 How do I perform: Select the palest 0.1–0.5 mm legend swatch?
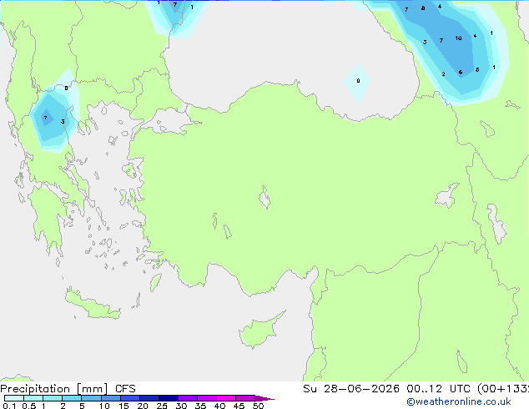14,398
